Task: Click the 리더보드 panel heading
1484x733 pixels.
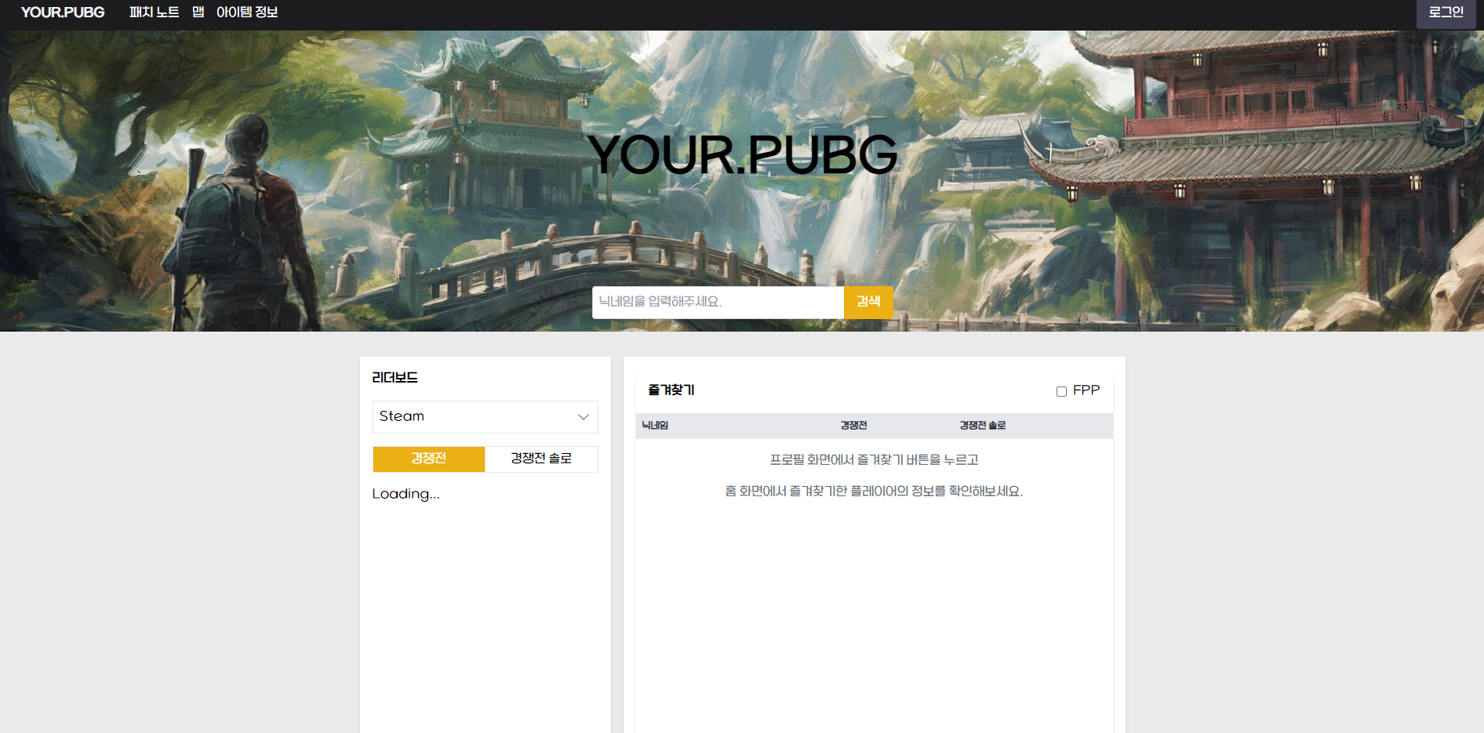Action: tap(395, 378)
